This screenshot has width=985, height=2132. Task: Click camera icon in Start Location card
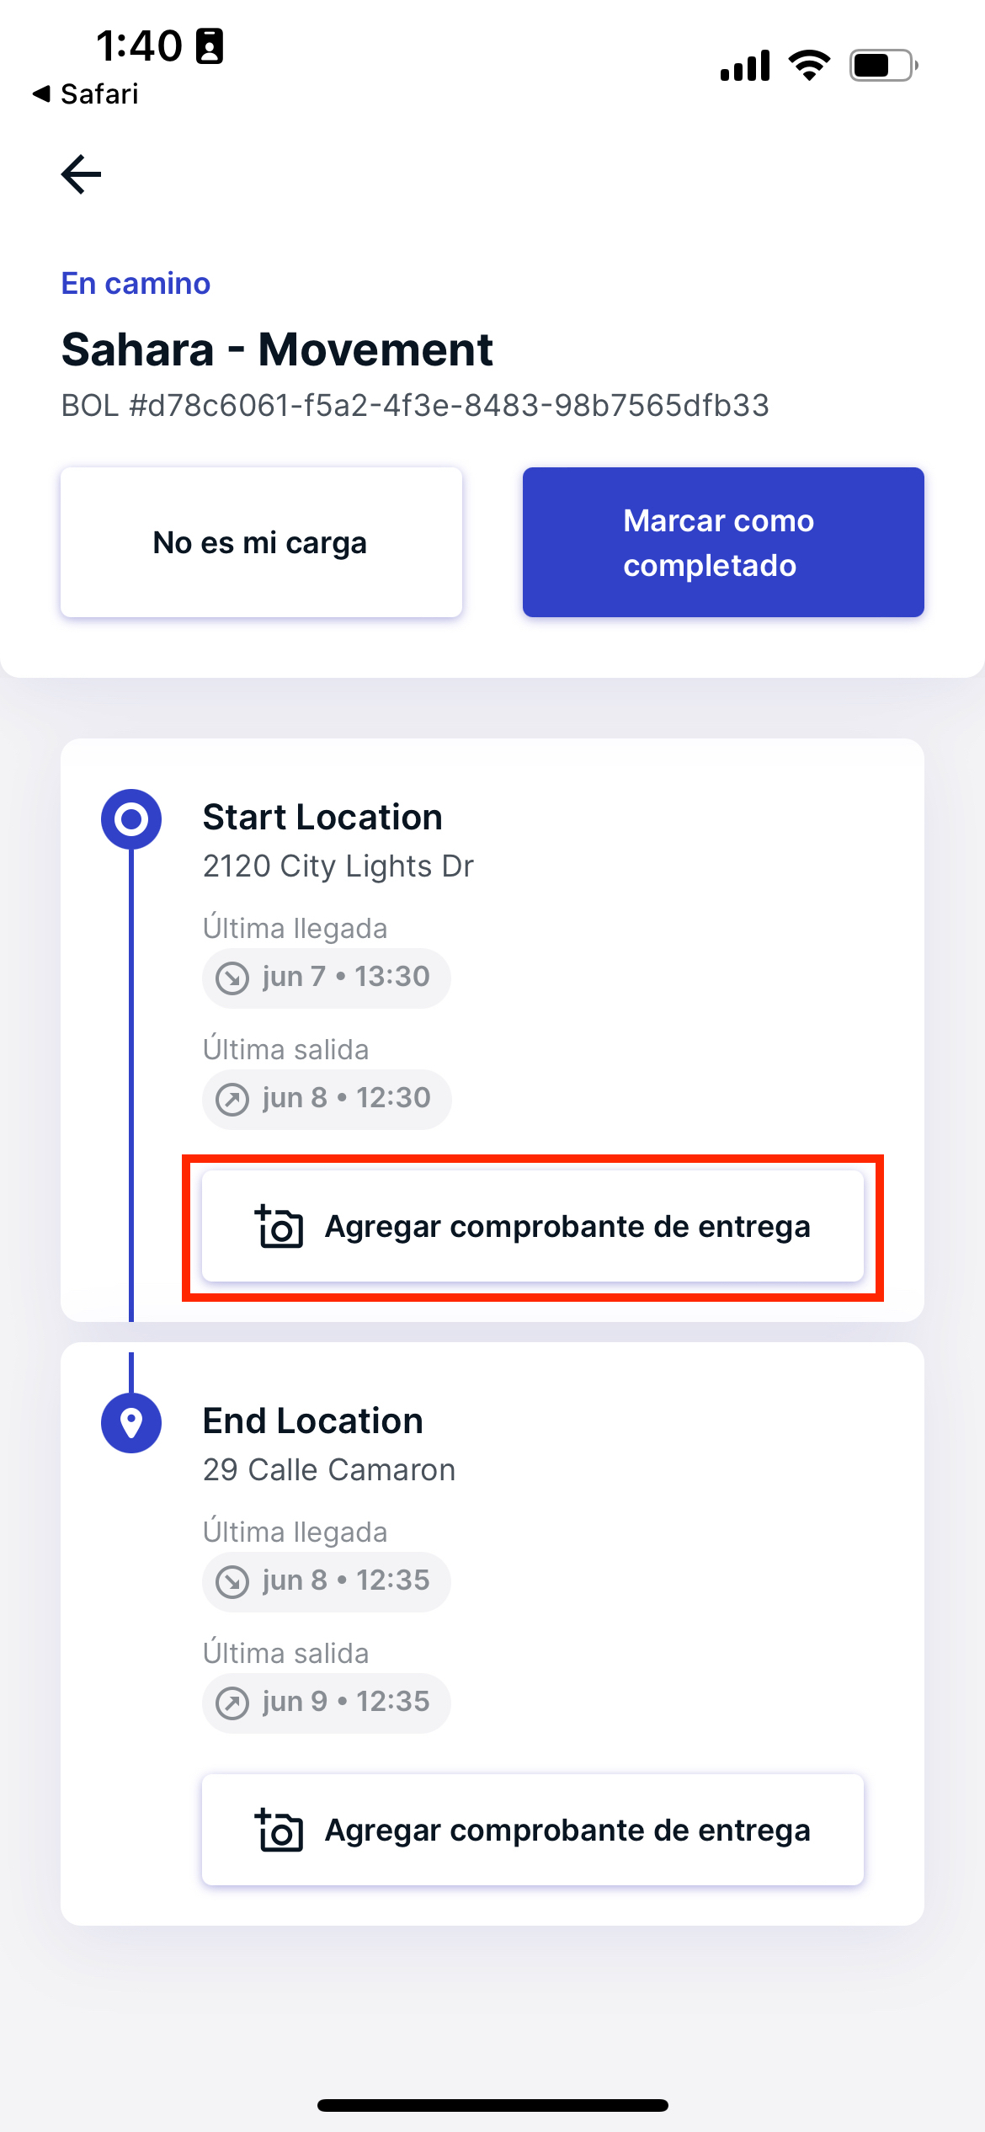[x=279, y=1226]
